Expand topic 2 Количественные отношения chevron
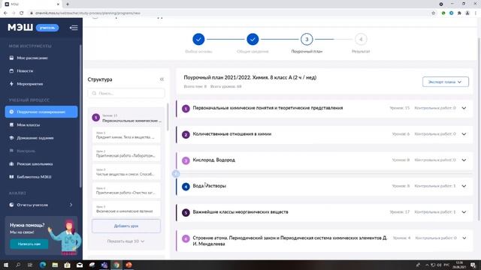 [x=464, y=134]
